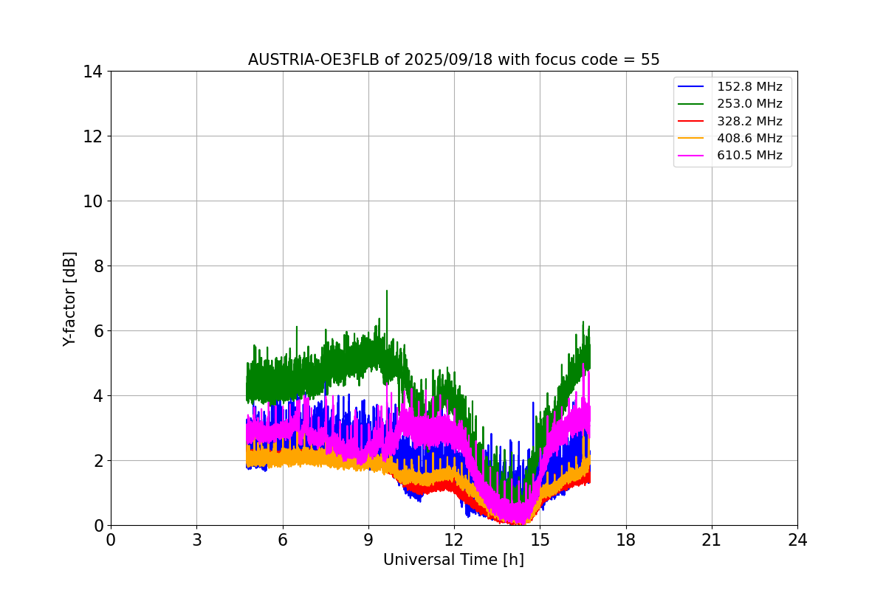Click the Y-factor [dB] axis label
Image resolution: width=886 pixels, height=590 pixels.
click(69, 298)
